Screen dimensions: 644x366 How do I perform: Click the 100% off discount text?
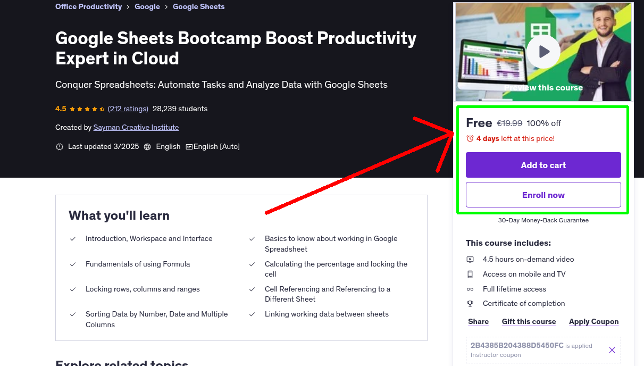coord(543,123)
